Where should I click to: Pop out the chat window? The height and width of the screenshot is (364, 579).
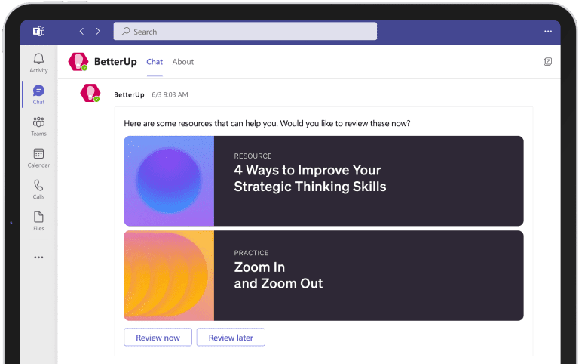click(548, 62)
